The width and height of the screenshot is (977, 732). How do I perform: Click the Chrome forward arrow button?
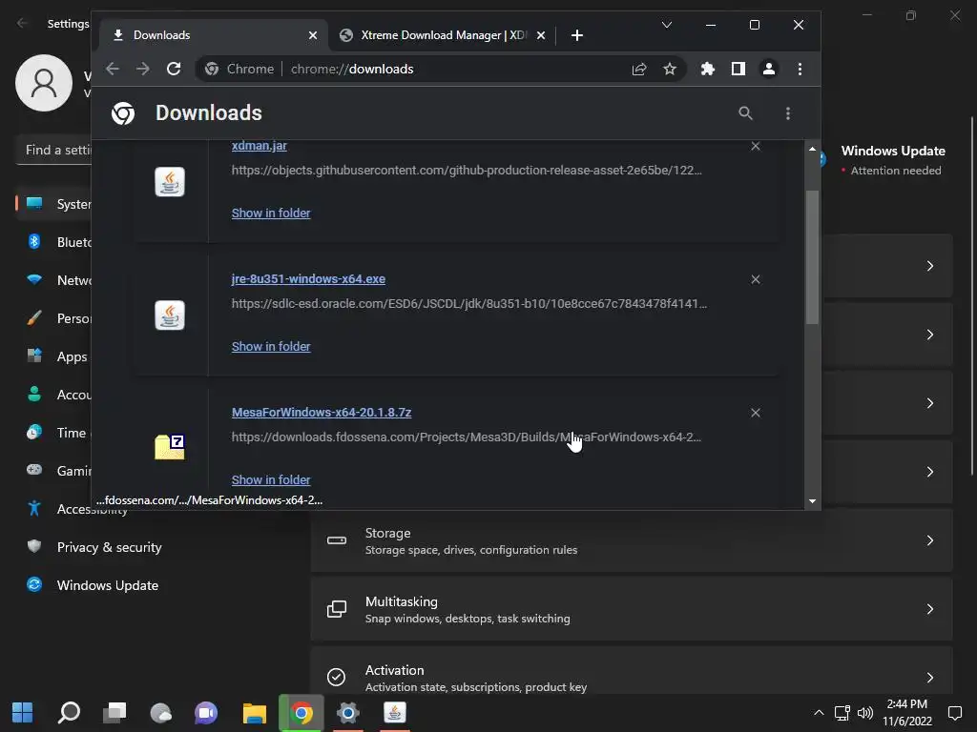(143, 69)
